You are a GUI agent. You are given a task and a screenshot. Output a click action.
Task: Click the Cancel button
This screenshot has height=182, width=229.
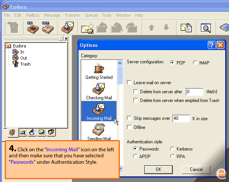tap(196, 169)
